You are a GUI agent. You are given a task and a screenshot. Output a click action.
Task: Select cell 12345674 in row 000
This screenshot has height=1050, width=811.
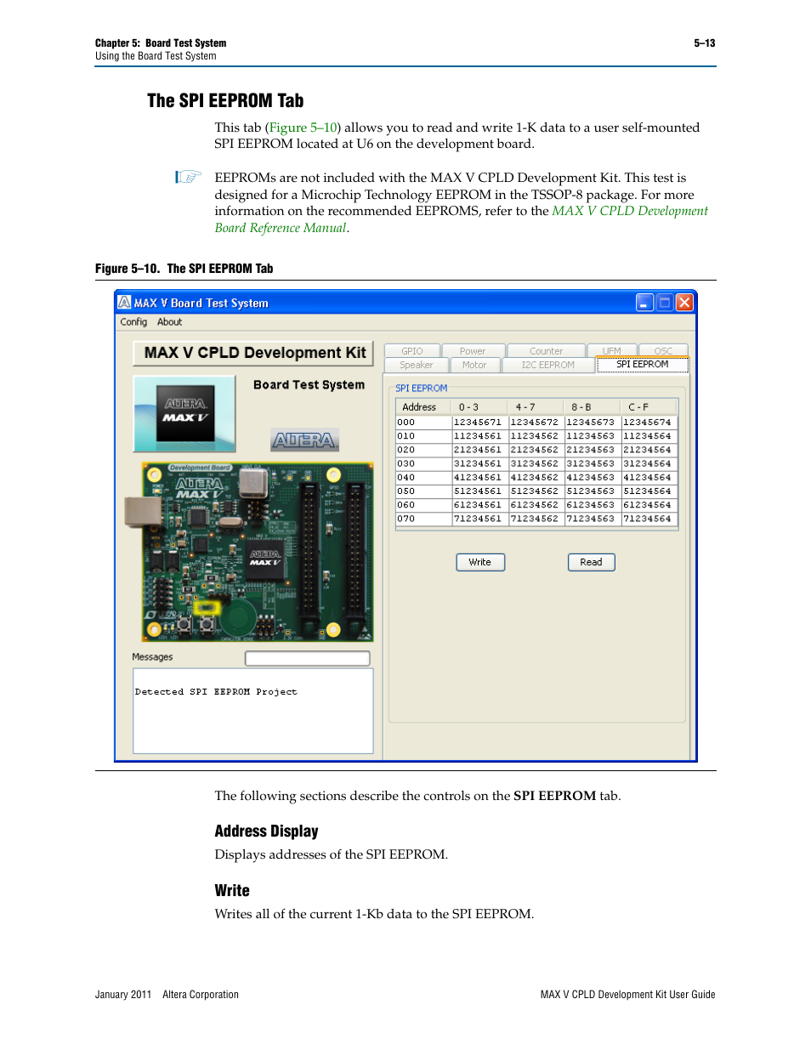(648, 423)
